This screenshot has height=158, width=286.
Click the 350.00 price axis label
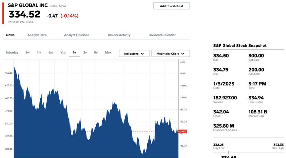tap(9, 124)
